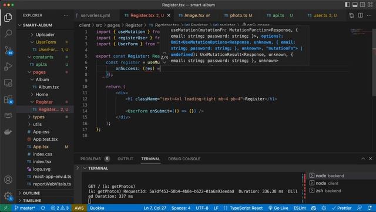This screenshot has height=212, width=376.
Task: Open Accounts menu icon
Action: click(x=8, y=180)
